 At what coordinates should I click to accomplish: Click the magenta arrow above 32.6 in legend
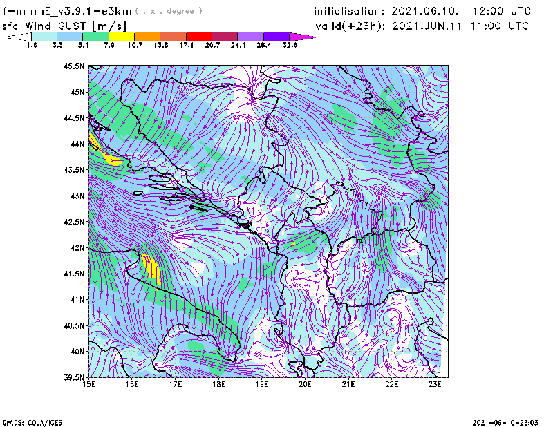302,37
